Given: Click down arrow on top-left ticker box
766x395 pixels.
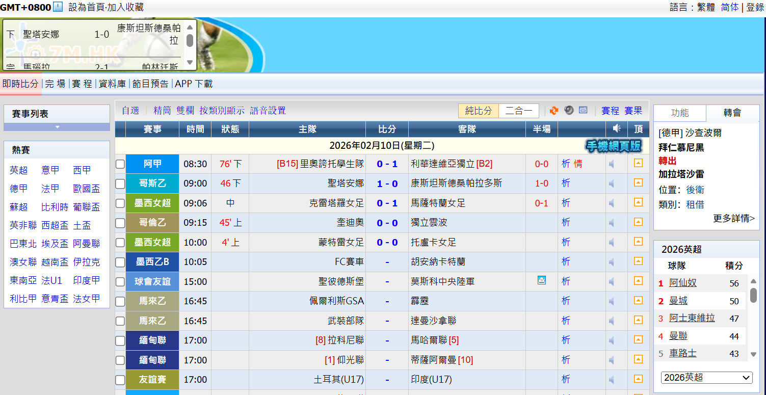Looking at the screenshot, I should point(190,62).
